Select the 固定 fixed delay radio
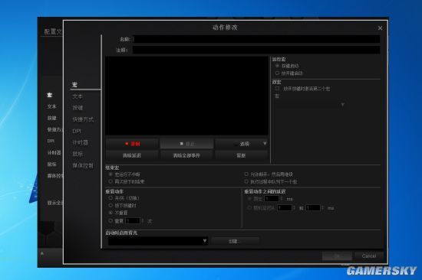The height and width of the screenshot is (280, 422). (x=250, y=199)
